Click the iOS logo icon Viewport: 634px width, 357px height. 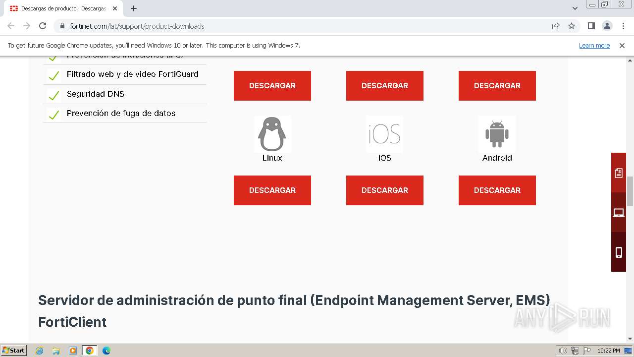384,134
